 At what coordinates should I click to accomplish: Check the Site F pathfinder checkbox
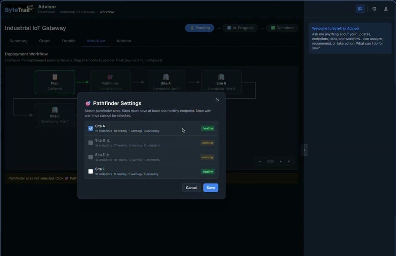point(90,172)
